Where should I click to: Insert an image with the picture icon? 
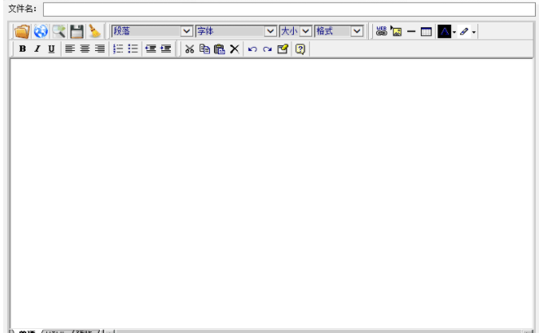[x=396, y=32]
